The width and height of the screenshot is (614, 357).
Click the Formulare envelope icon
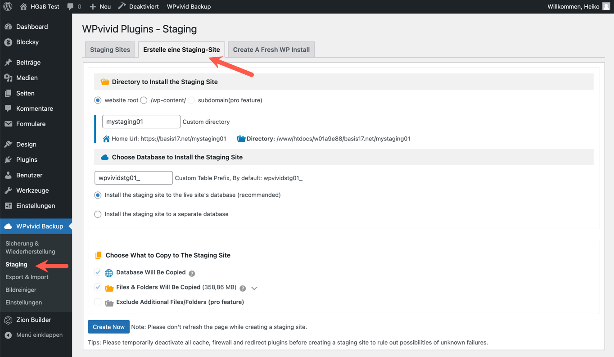pyautogui.click(x=8, y=124)
